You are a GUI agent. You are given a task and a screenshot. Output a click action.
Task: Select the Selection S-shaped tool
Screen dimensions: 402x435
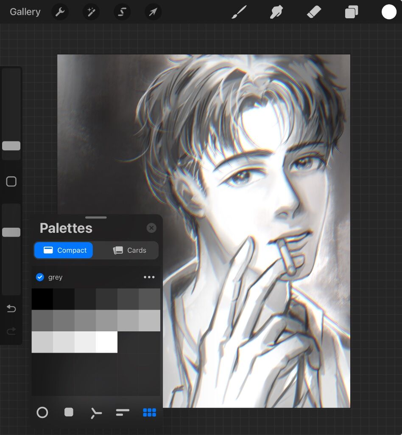[122, 12]
